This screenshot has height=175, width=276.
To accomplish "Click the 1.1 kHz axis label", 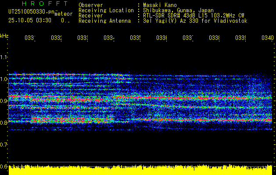I will coord(4,57).
